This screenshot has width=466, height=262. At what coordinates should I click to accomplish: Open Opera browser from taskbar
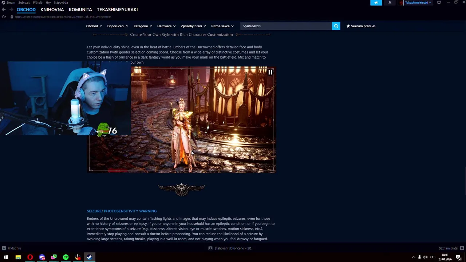[30, 257]
